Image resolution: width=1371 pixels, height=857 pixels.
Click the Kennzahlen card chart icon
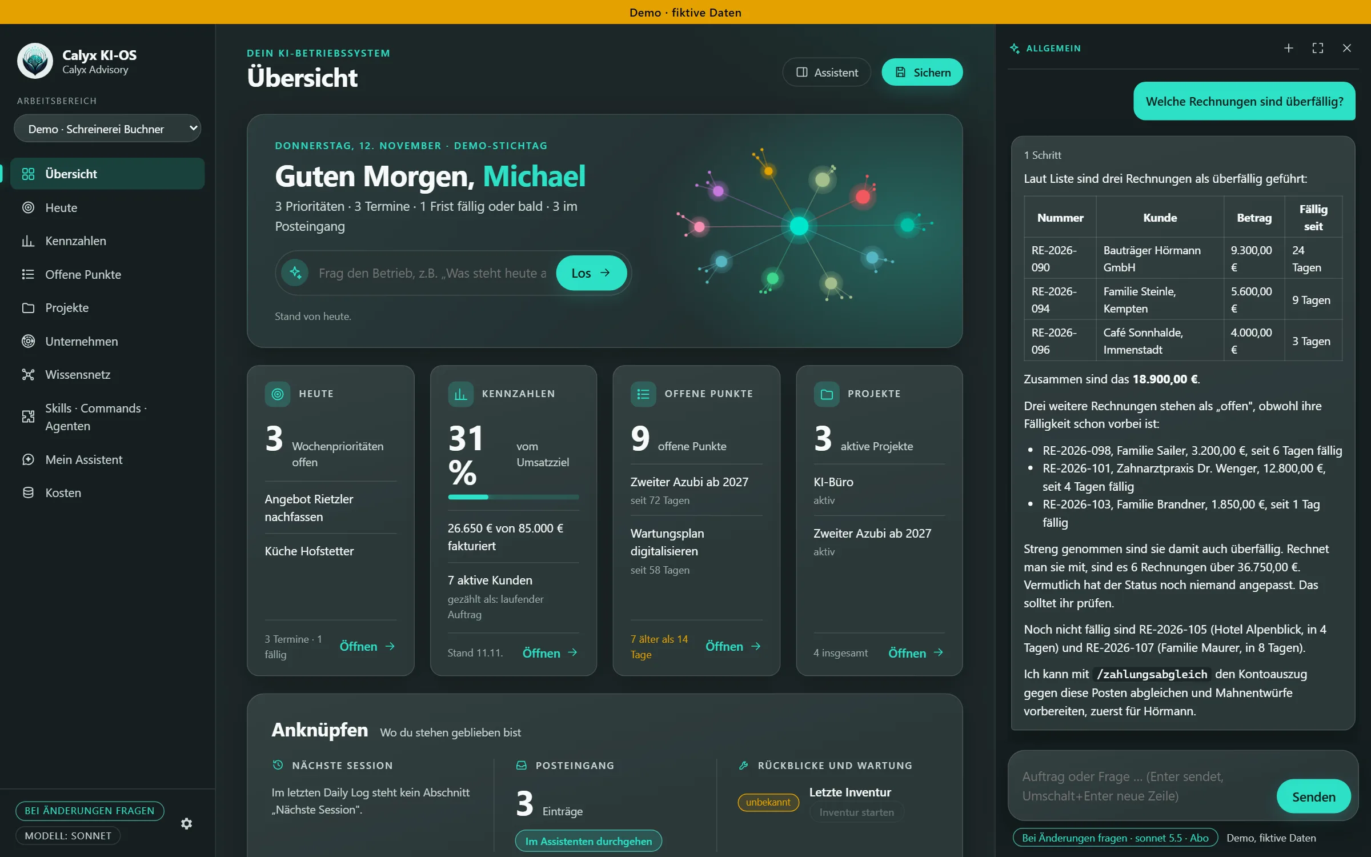tap(460, 394)
